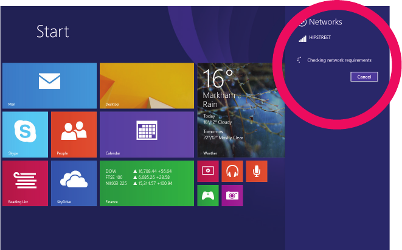Image resolution: width=402 pixels, height=250 pixels.
Task: Open the Sound Recorder microphone tile
Action: (257, 172)
